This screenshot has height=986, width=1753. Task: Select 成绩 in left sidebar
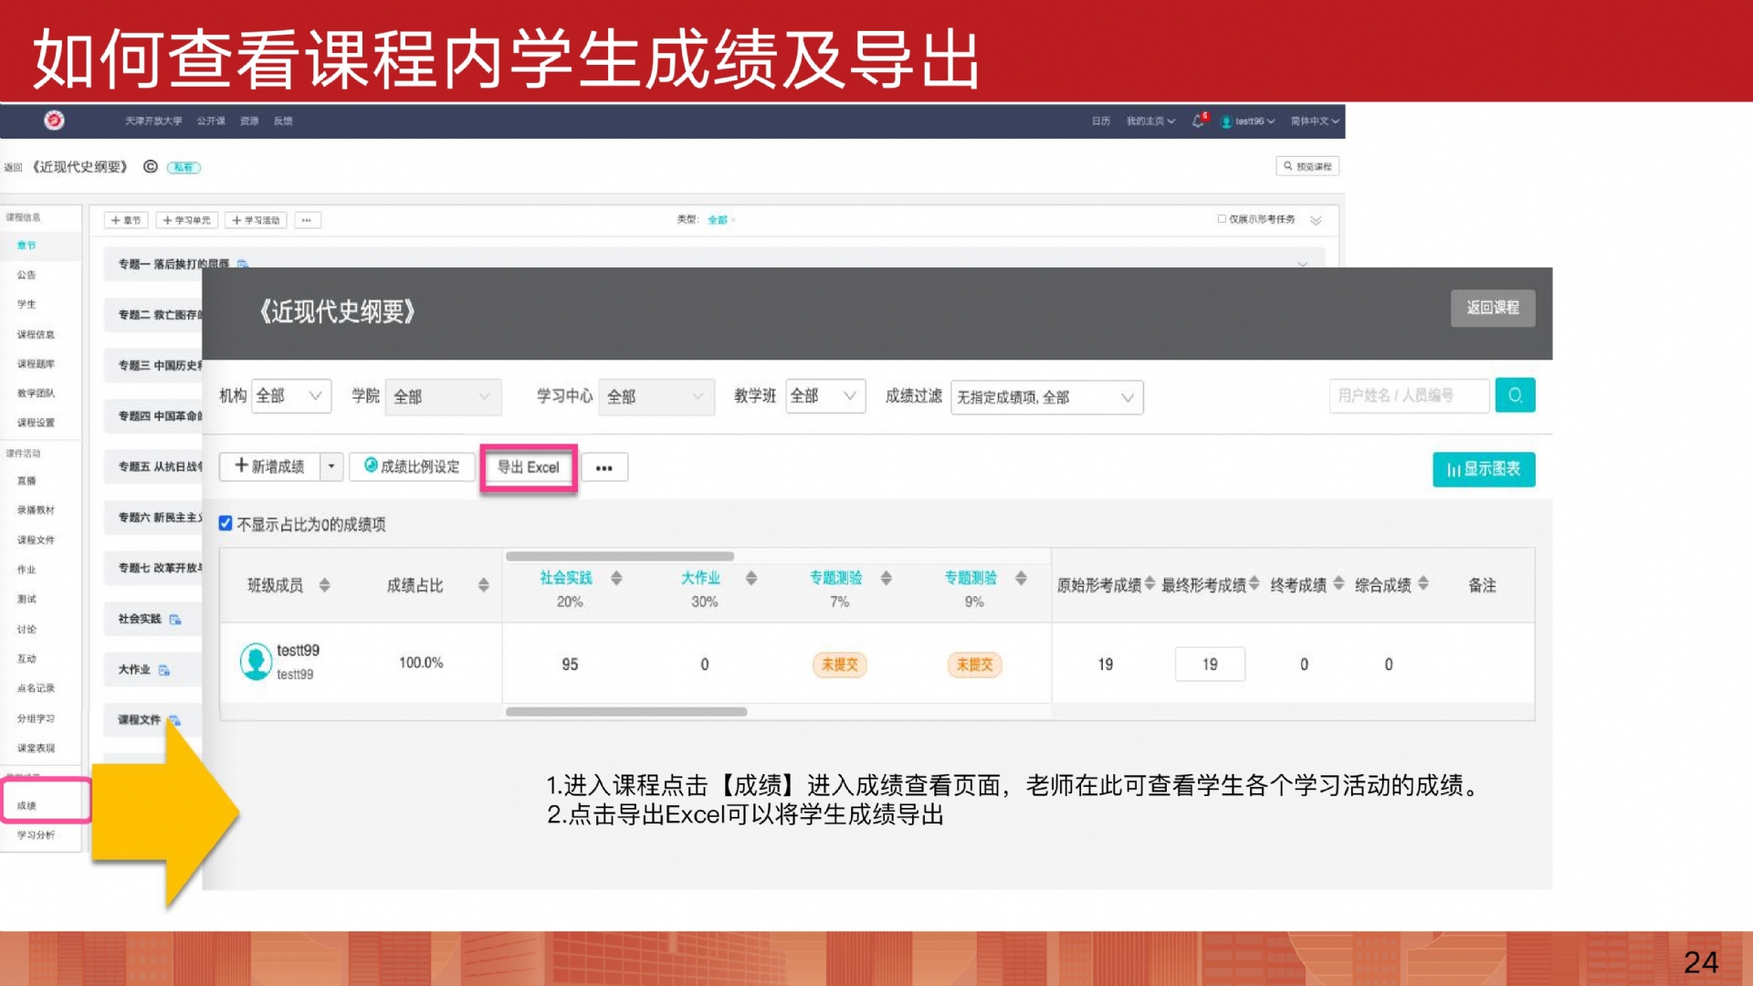click(x=27, y=805)
